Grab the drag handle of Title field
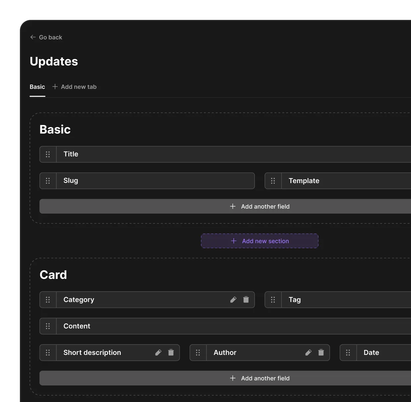411x402 pixels. [48, 154]
